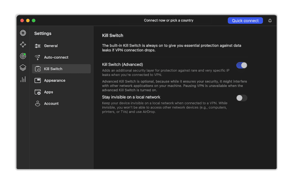Image resolution: width=293 pixels, height=184 pixels.
Task: Click 'Advanced Kill Switch is optional' paragraph
Action: coord(174,86)
